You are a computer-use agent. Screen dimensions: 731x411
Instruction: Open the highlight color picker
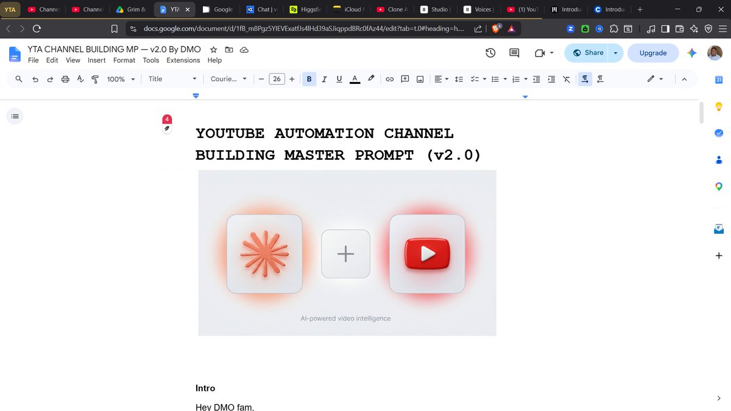(370, 79)
